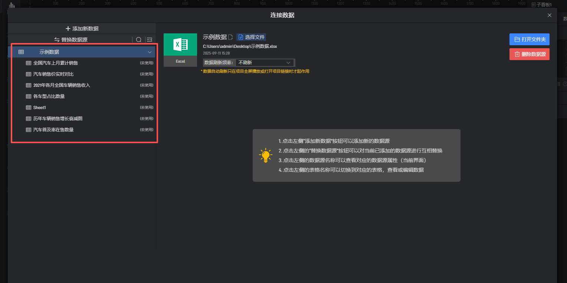Click the table icon beside Sheet1
This screenshot has height=283, width=567.
pyautogui.click(x=29, y=108)
